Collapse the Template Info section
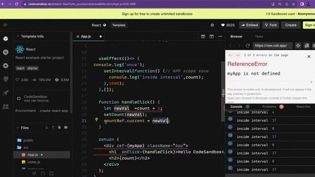The width and height of the screenshot is (315, 177). [18, 36]
